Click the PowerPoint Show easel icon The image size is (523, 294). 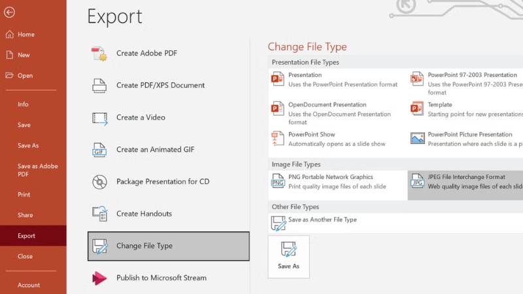pos(277,139)
